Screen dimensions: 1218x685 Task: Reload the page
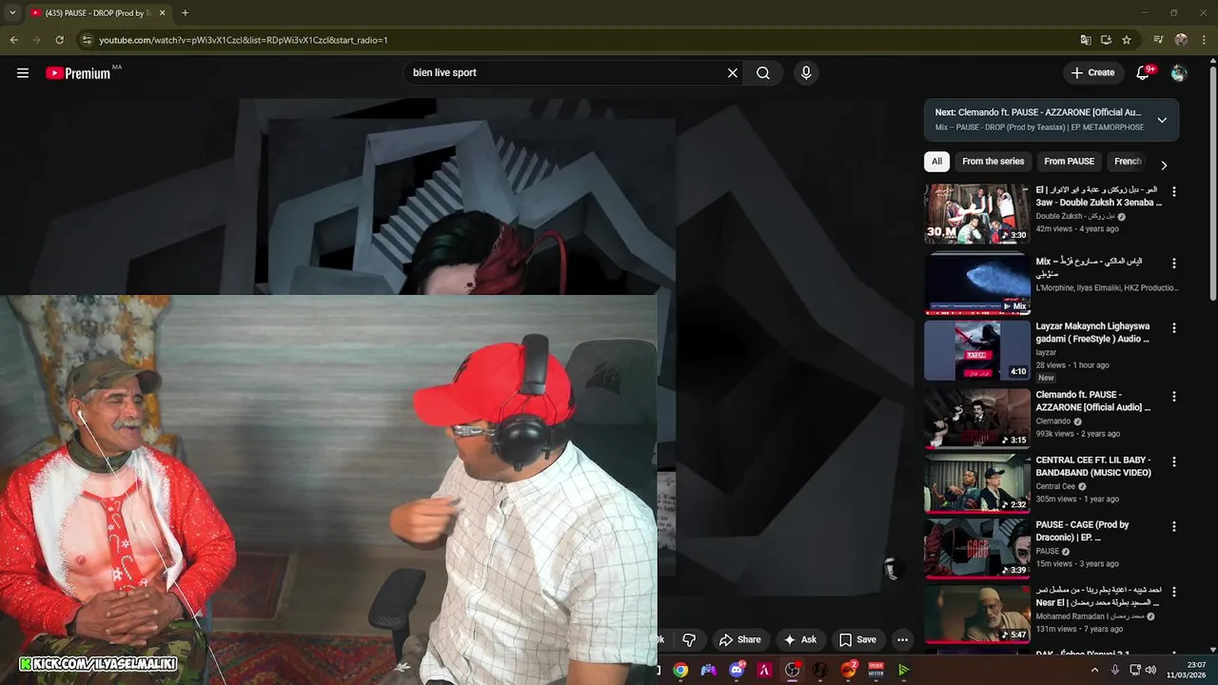59,40
